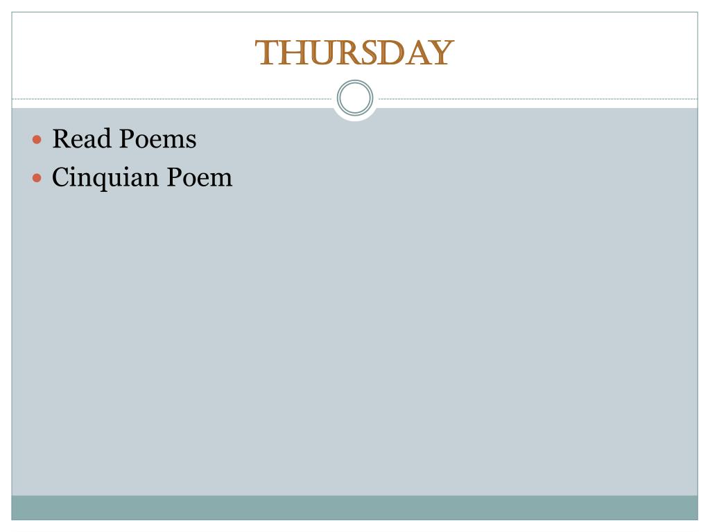710x532 pixels.
Task: Click the letter Y ending the THURSDAY title
Action: point(442,53)
